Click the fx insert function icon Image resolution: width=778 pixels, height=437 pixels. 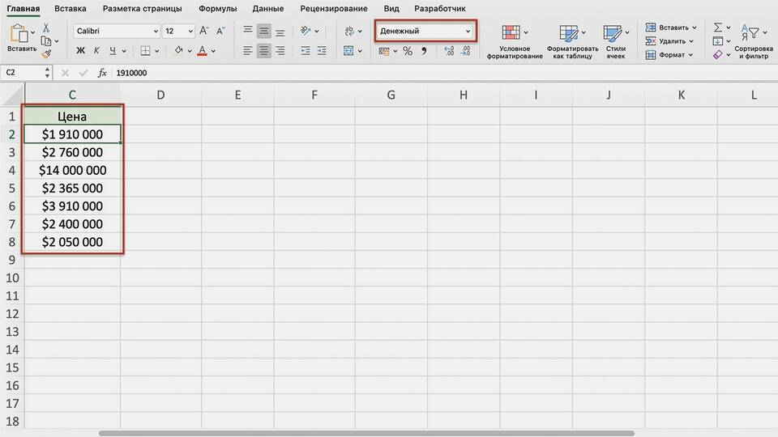(x=102, y=73)
